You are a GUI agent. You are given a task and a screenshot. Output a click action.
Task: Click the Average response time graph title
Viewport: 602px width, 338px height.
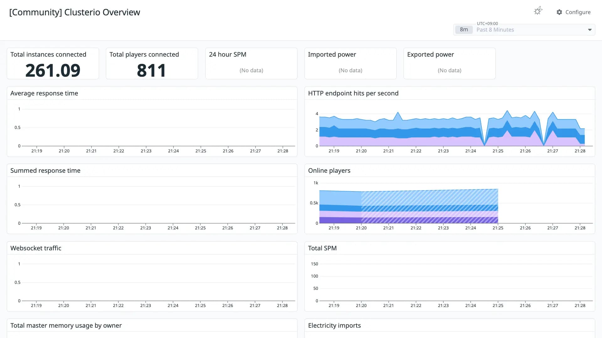click(x=44, y=93)
